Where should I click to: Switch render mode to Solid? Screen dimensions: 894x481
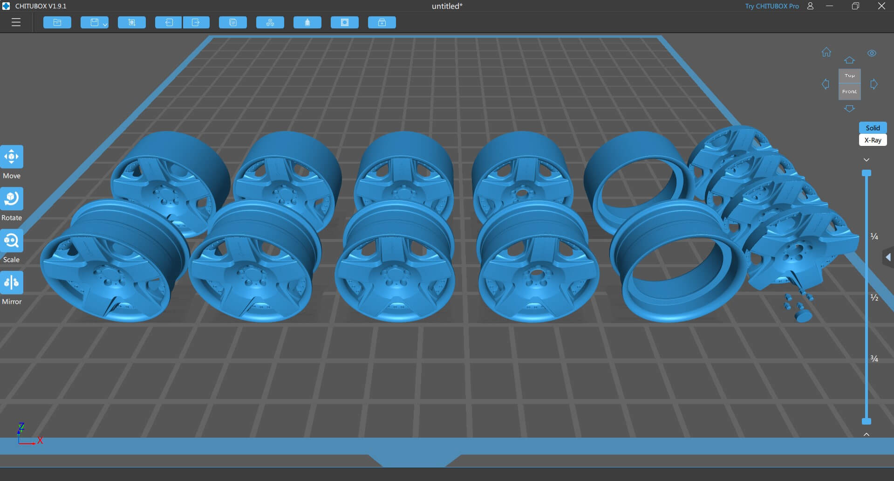pos(873,128)
